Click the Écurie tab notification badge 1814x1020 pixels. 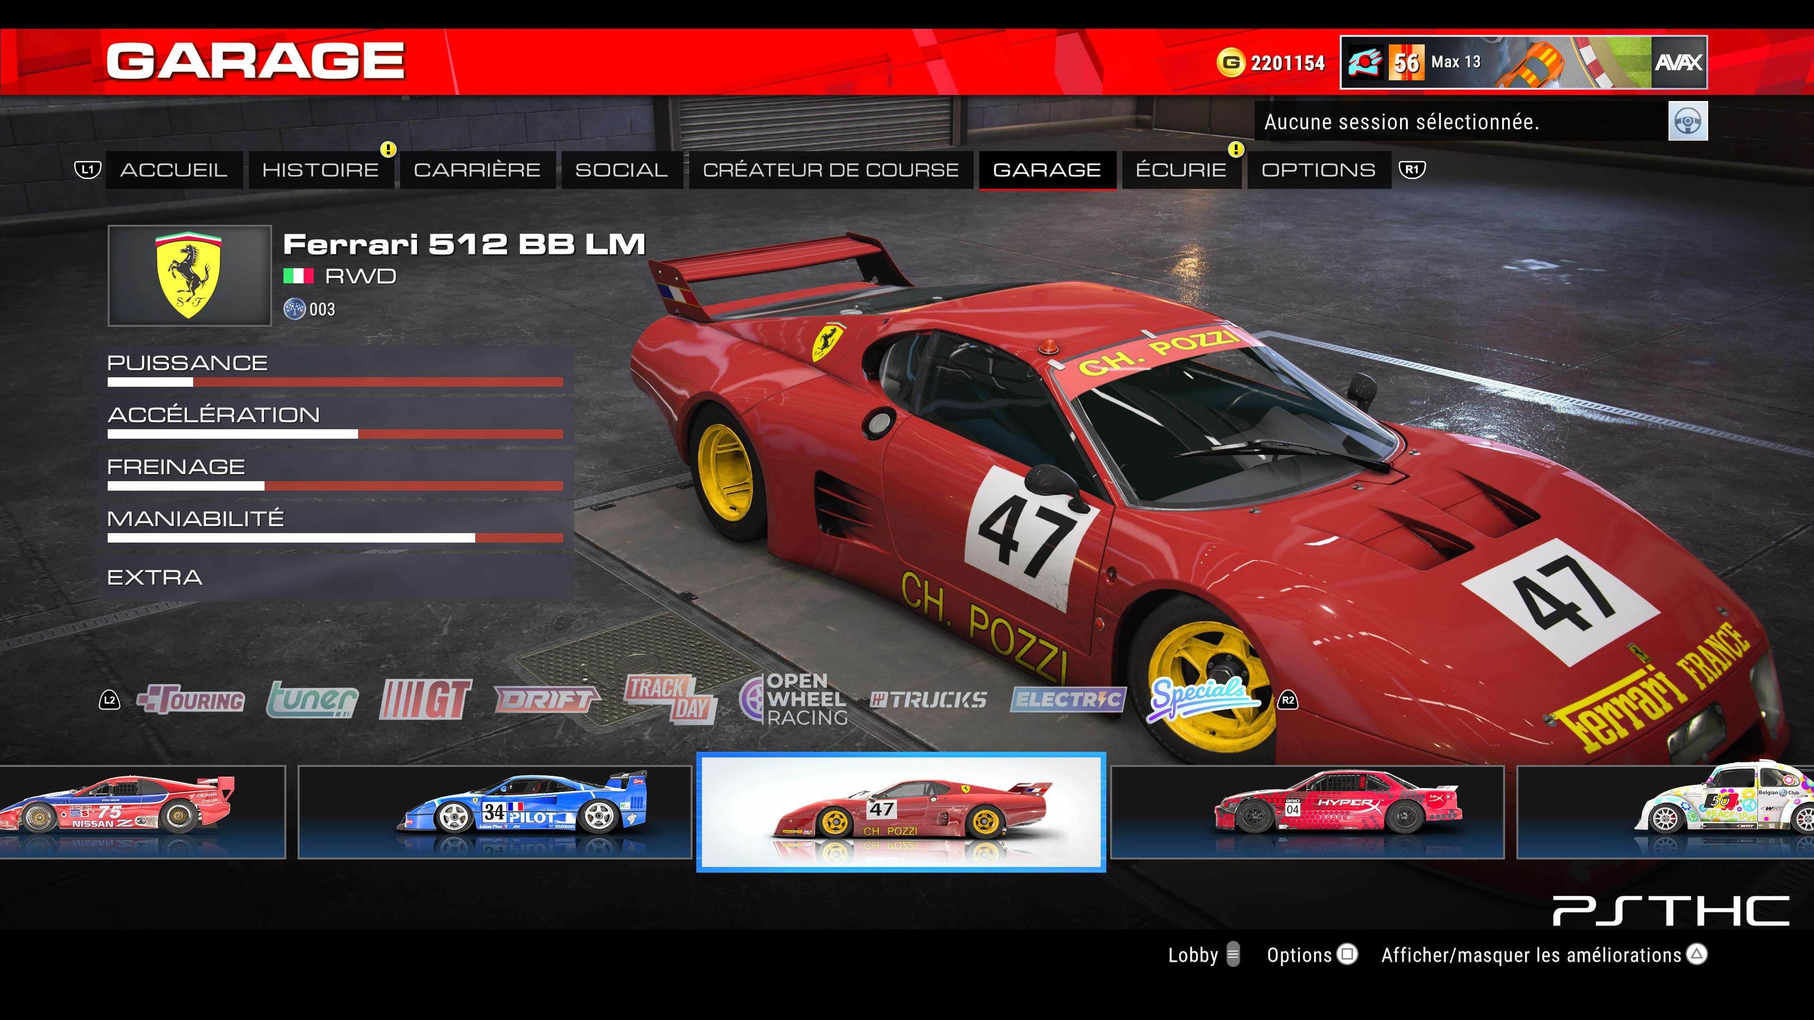1236,149
